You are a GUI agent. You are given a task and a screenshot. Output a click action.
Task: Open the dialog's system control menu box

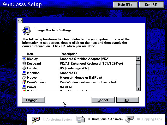tap(20, 21)
